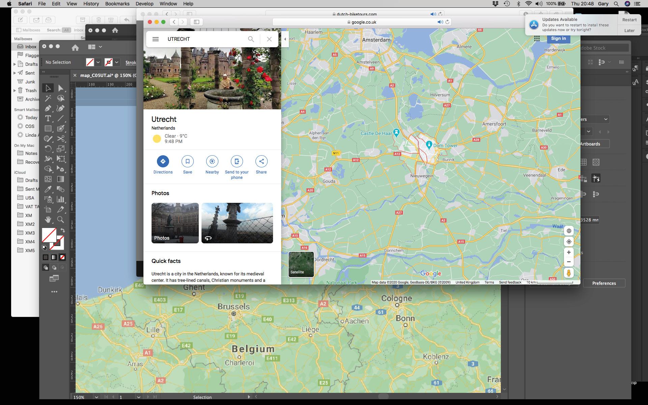Image resolution: width=648 pixels, height=405 pixels.
Task: Click the Fill color swatch
Action: click(49, 235)
